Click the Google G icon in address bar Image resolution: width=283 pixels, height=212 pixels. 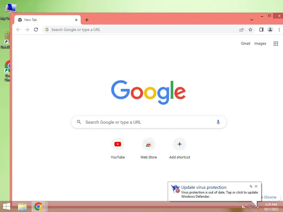[47, 30]
